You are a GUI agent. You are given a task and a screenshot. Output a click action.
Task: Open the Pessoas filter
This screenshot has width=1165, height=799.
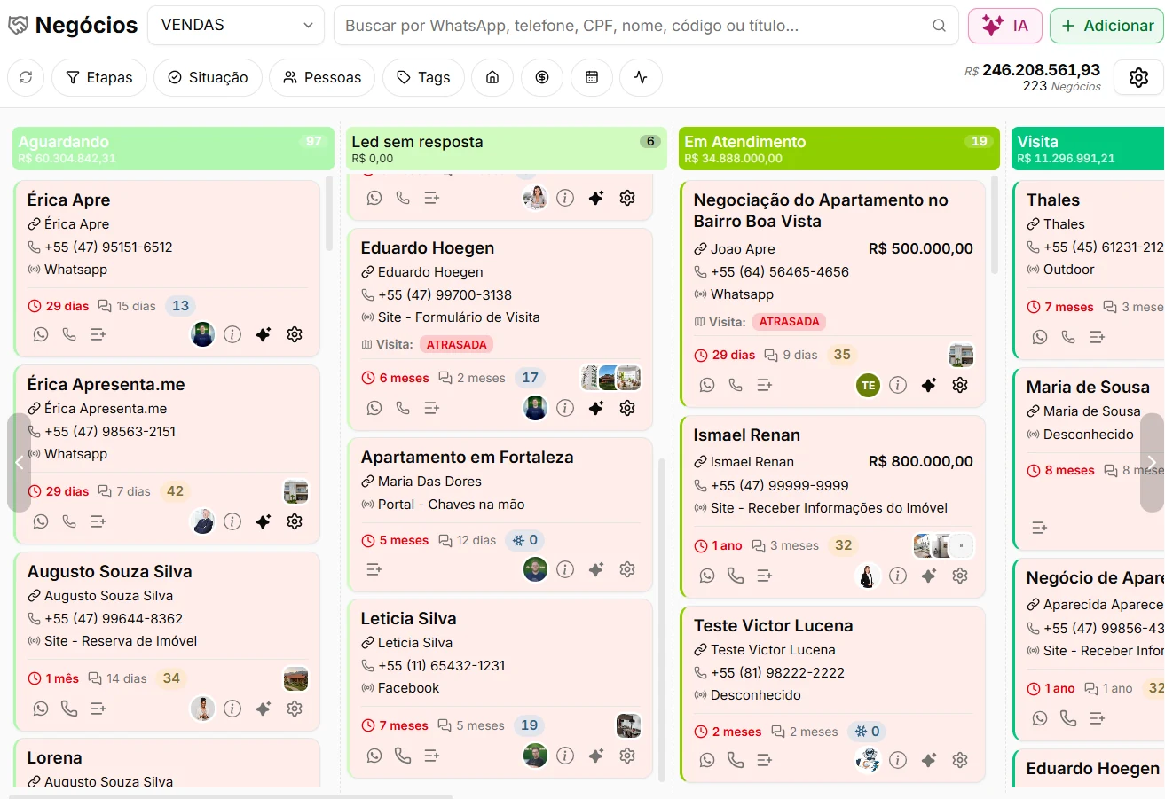[322, 78]
